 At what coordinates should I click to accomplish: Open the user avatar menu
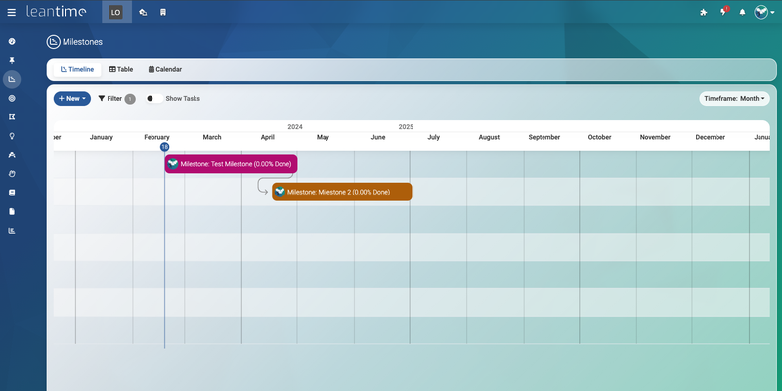(764, 12)
